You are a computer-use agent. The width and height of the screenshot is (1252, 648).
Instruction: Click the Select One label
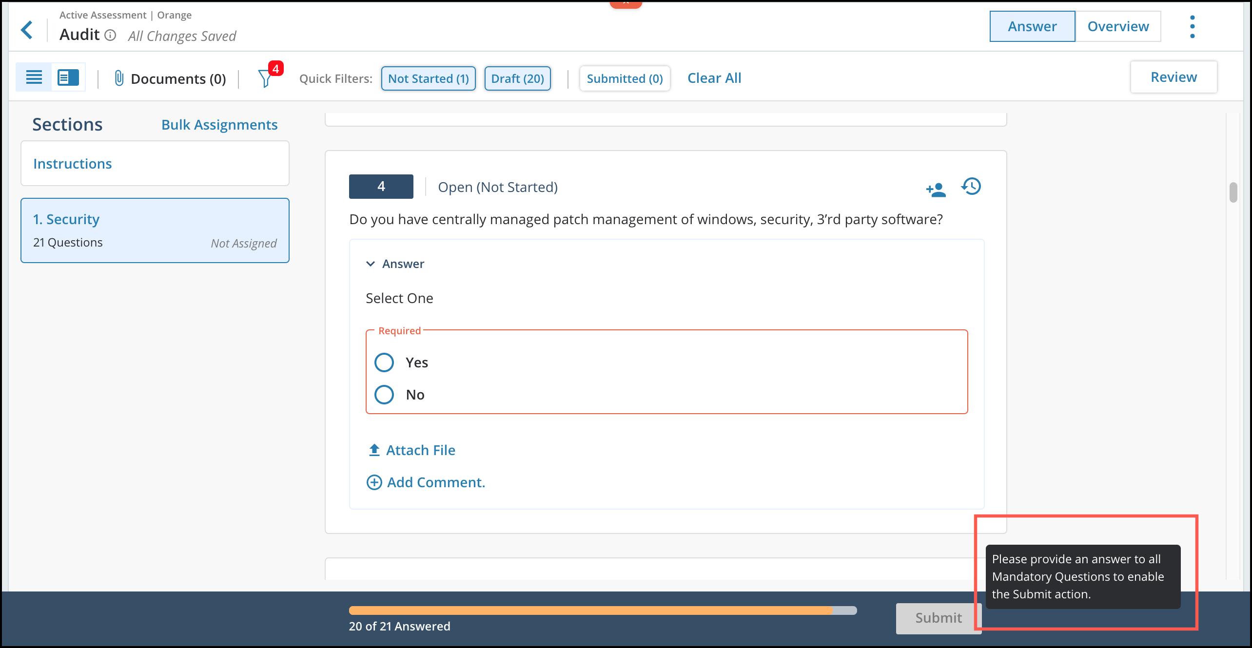[399, 298]
